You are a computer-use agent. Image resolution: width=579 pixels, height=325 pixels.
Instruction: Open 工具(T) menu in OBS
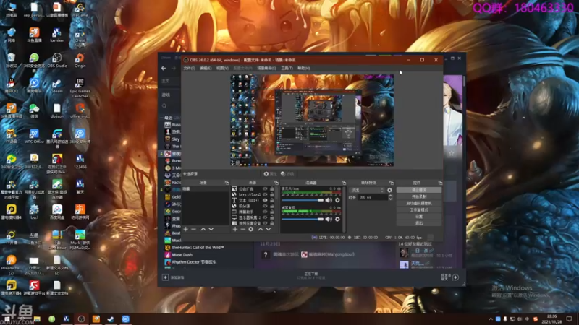pos(287,68)
